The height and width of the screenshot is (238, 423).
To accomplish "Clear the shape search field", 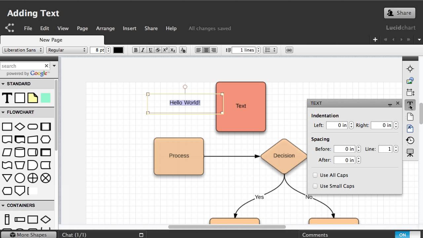I will (47, 66).
